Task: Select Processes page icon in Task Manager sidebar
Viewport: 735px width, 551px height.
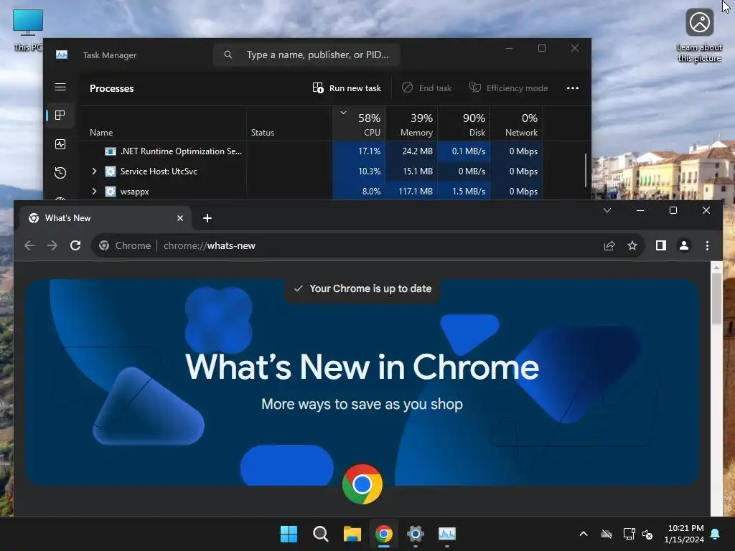Action: [x=60, y=116]
